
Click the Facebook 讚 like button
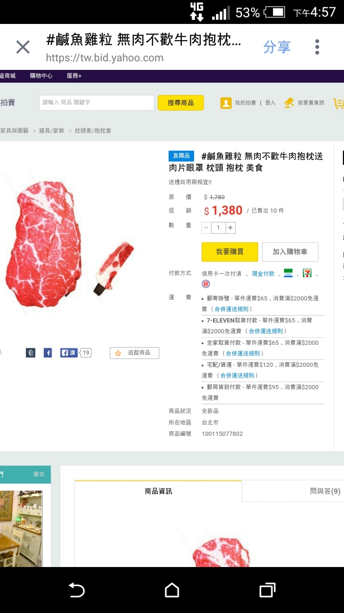(69, 353)
